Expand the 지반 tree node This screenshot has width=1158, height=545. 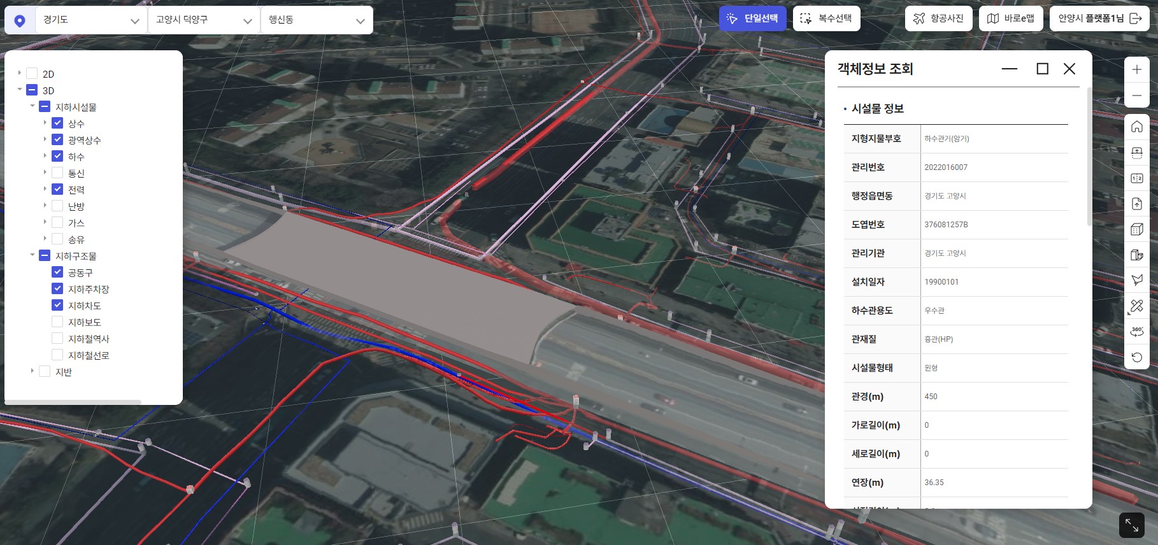pyautogui.click(x=32, y=371)
